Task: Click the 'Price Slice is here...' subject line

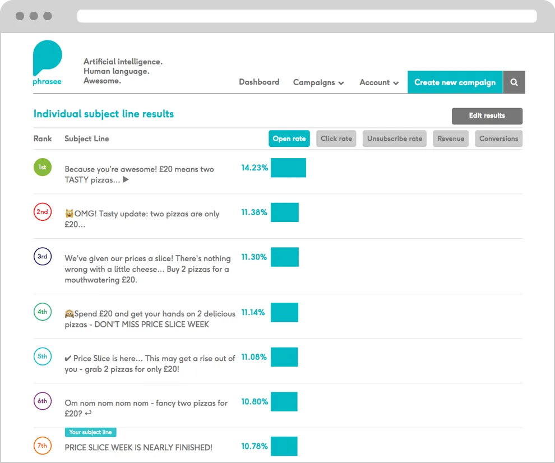Action: (150, 364)
